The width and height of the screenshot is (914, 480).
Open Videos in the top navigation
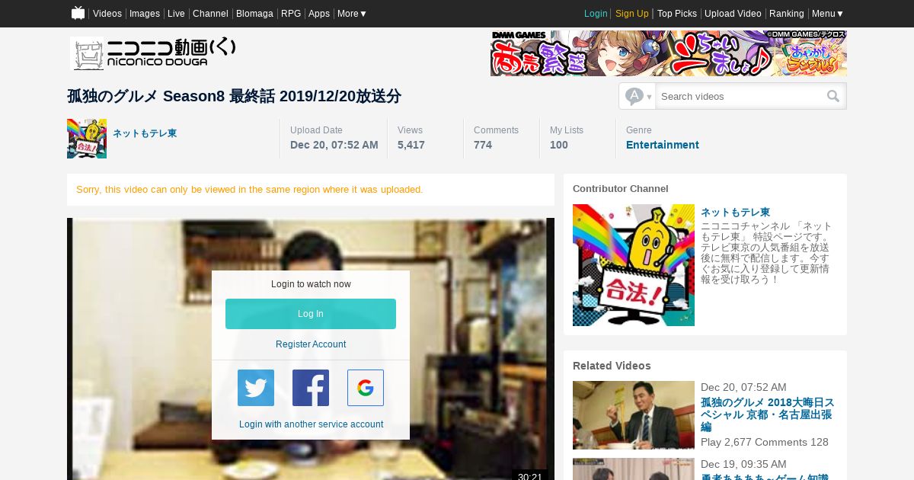click(x=107, y=14)
